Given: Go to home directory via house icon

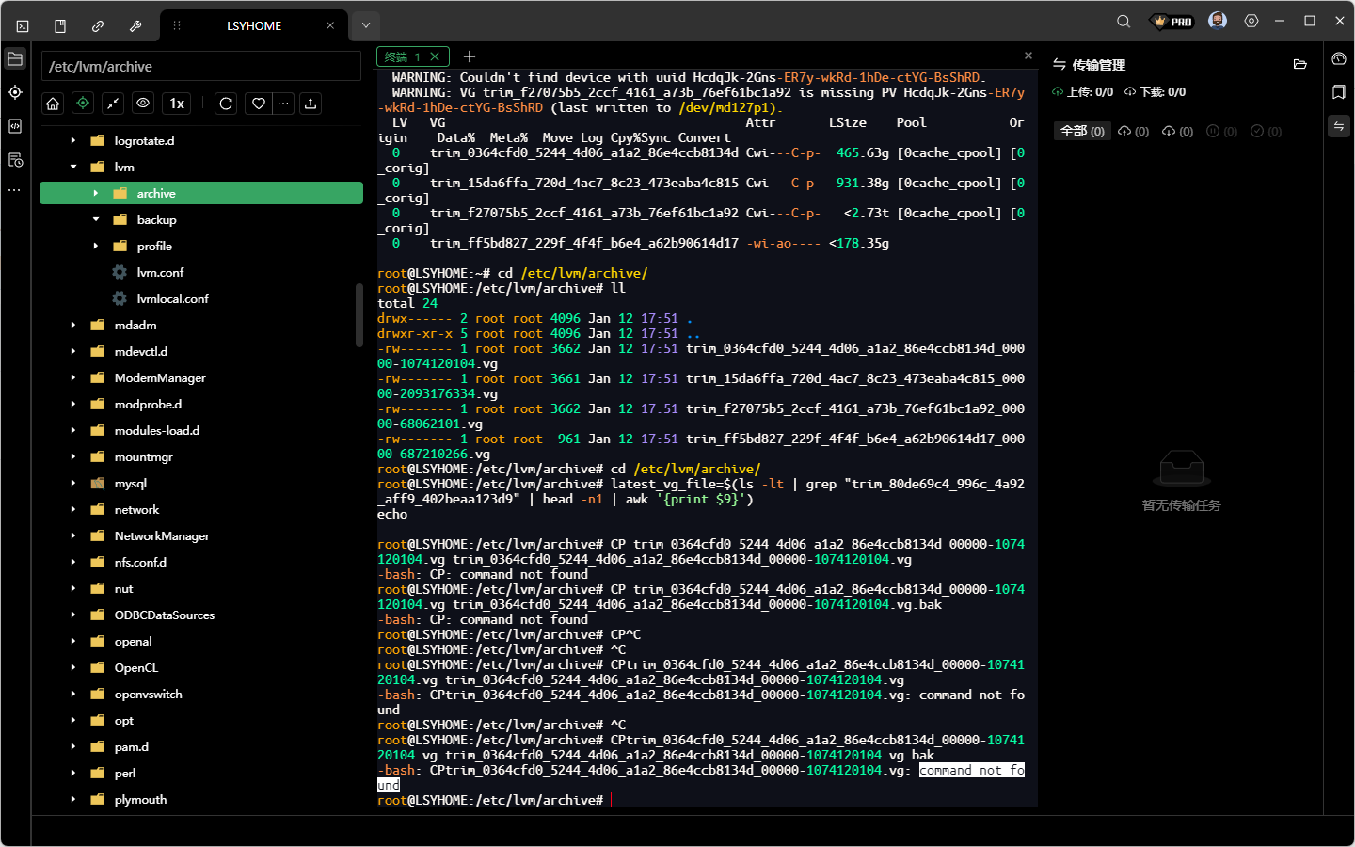Looking at the screenshot, I should pyautogui.click(x=53, y=104).
